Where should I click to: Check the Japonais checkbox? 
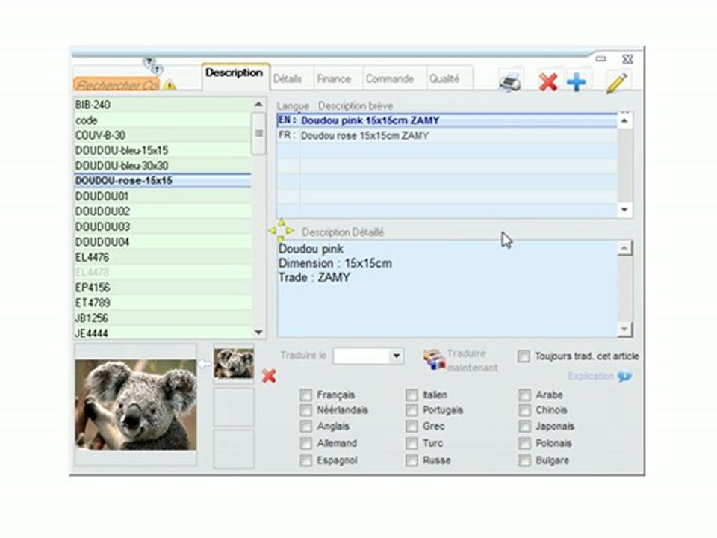pyautogui.click(x=524, y=426)
